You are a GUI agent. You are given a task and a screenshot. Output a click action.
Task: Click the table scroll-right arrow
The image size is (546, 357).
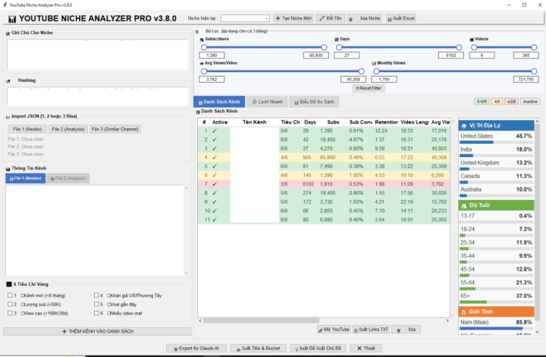click(x=447, y=321)
